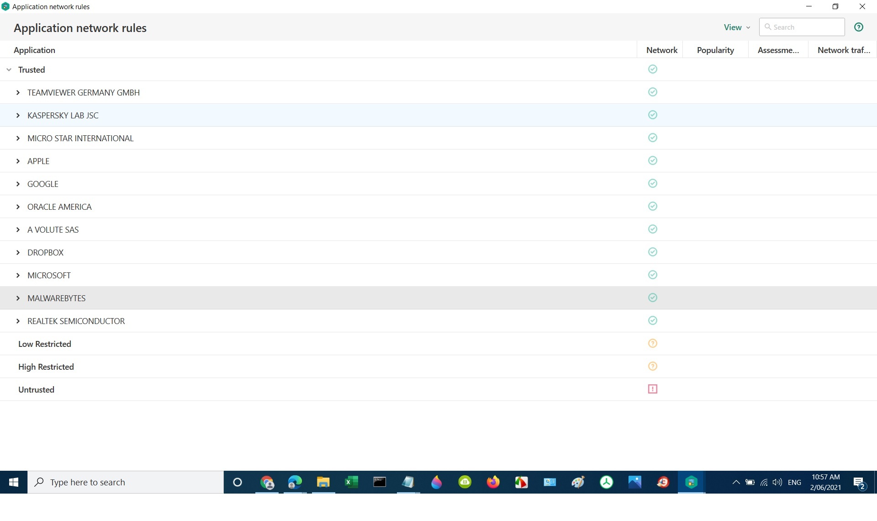Click the Dropbox row network status icon
The height and width of the screenshot is (521, 877).
coord(653,252)
